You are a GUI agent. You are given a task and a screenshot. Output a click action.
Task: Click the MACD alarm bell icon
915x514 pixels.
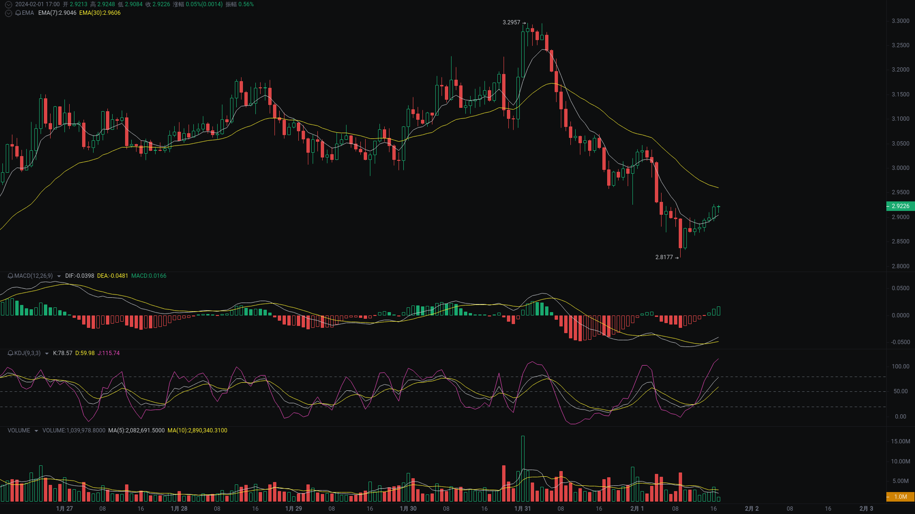coord(10,276)
